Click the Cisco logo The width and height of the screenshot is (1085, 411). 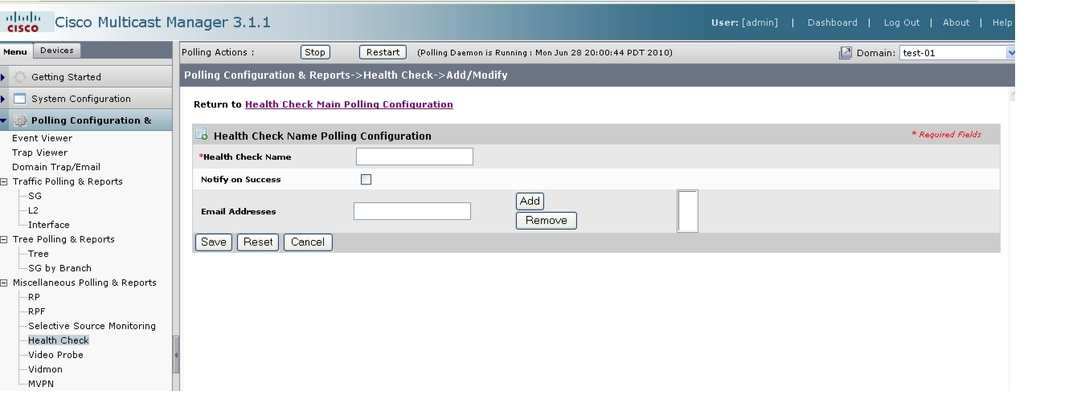tap(23, 22)
